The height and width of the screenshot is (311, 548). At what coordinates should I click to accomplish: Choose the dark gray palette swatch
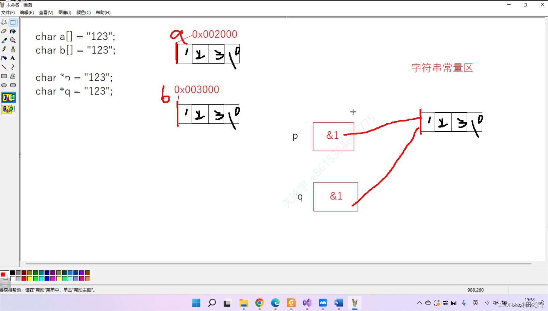coord(18,273)
